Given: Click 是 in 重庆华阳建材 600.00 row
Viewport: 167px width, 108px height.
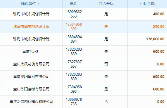Looking at the screenshot, I should 106,89.
